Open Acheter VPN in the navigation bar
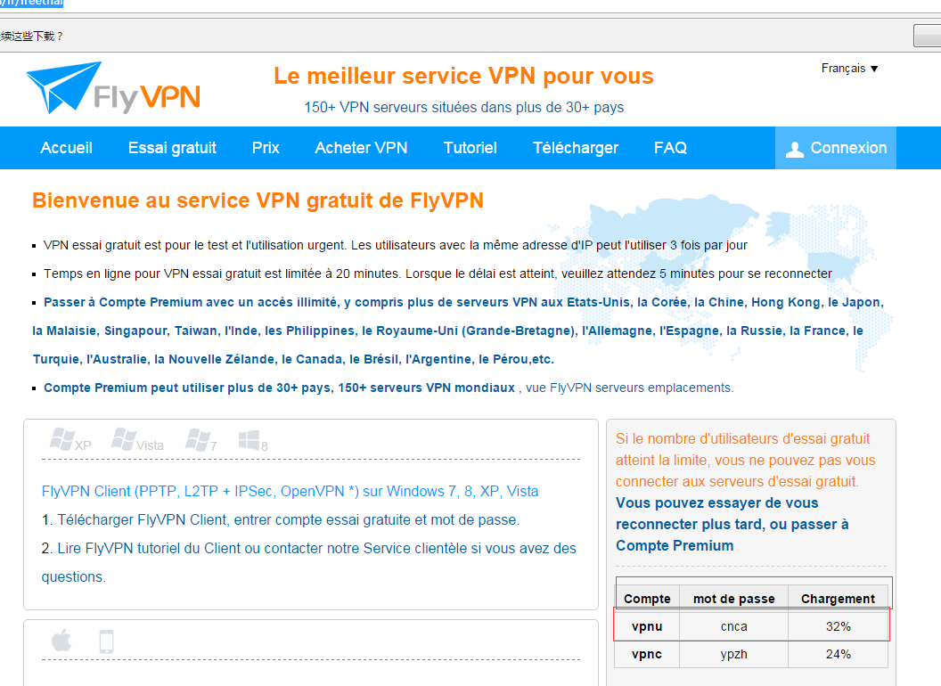 click(x=361, y=148)
